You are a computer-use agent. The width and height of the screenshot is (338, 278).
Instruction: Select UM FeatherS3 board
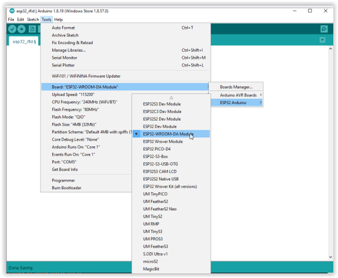pos(171,246)
